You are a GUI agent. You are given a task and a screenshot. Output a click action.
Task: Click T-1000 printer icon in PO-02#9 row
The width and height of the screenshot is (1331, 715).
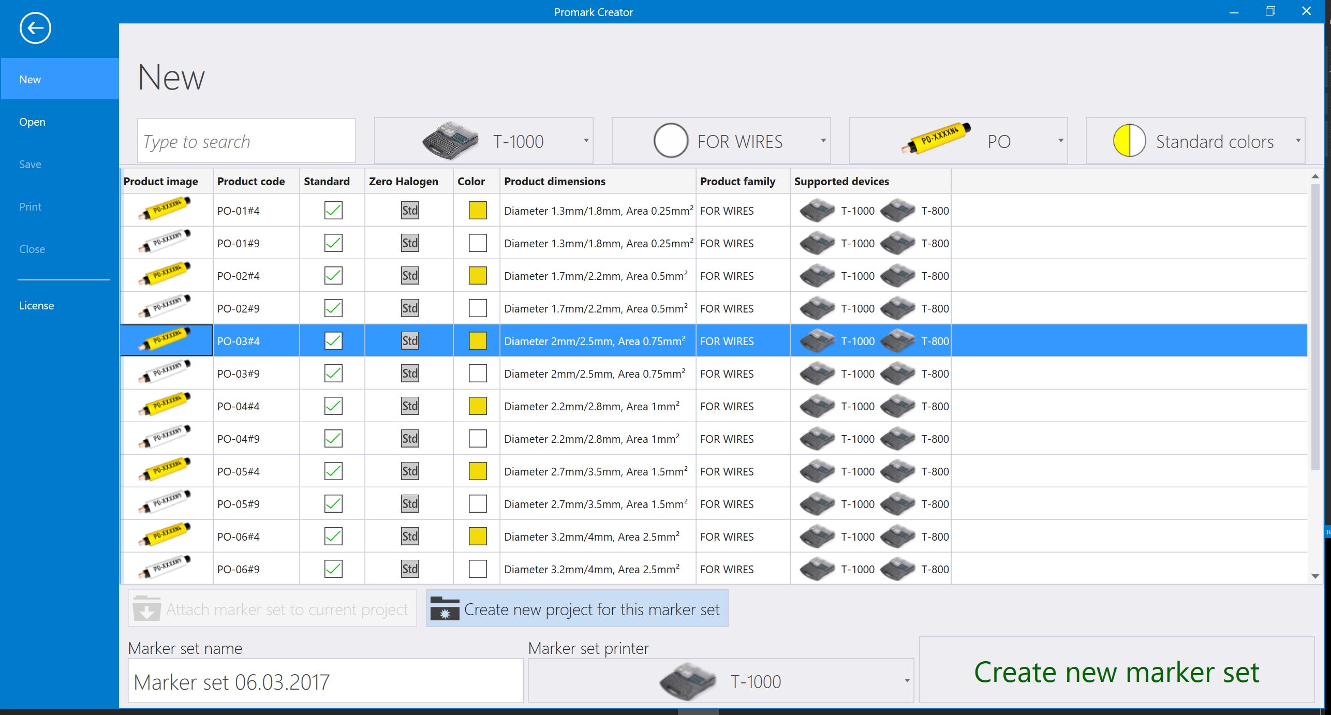click(817, 308)
